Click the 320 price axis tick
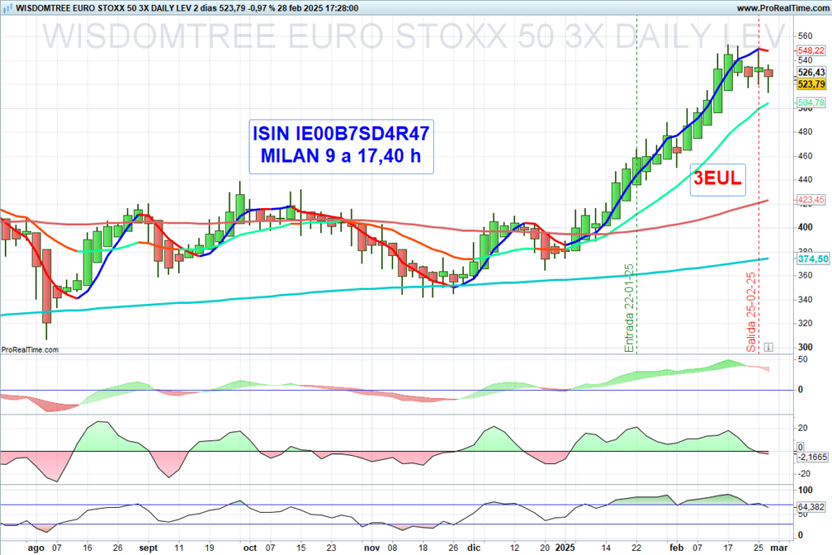This screenshot has width=832, height=555. pos(805,323)
